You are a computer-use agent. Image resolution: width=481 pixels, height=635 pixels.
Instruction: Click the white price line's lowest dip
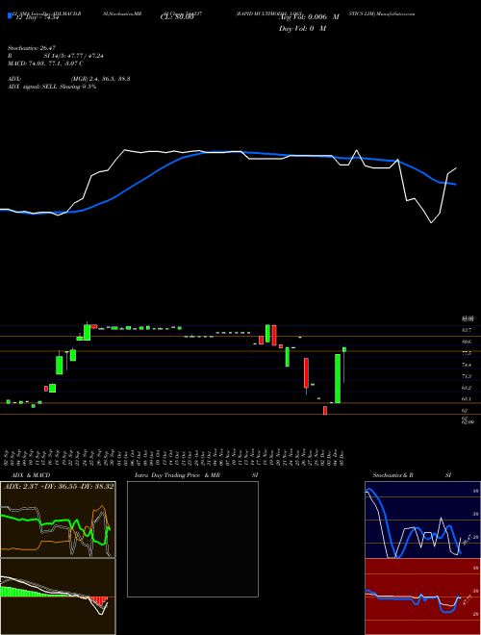click(431, 222)
